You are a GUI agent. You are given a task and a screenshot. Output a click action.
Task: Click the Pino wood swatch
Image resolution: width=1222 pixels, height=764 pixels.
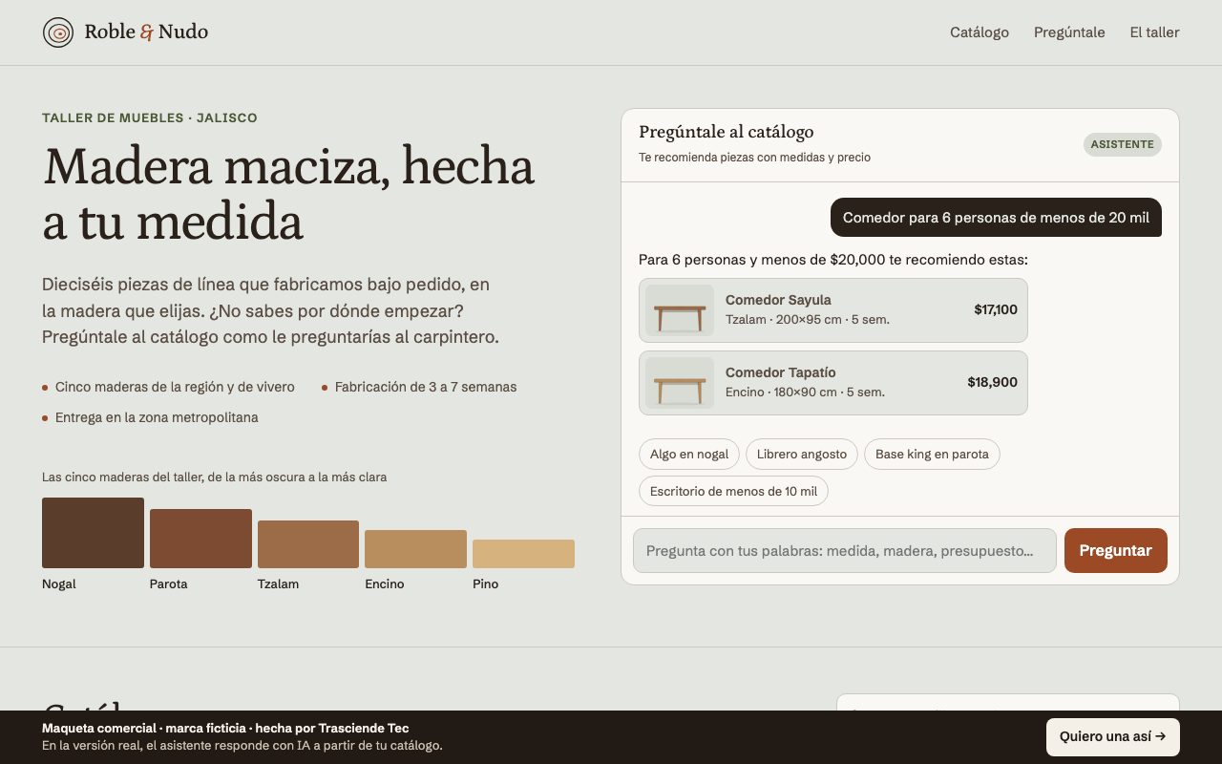point(523,554)
